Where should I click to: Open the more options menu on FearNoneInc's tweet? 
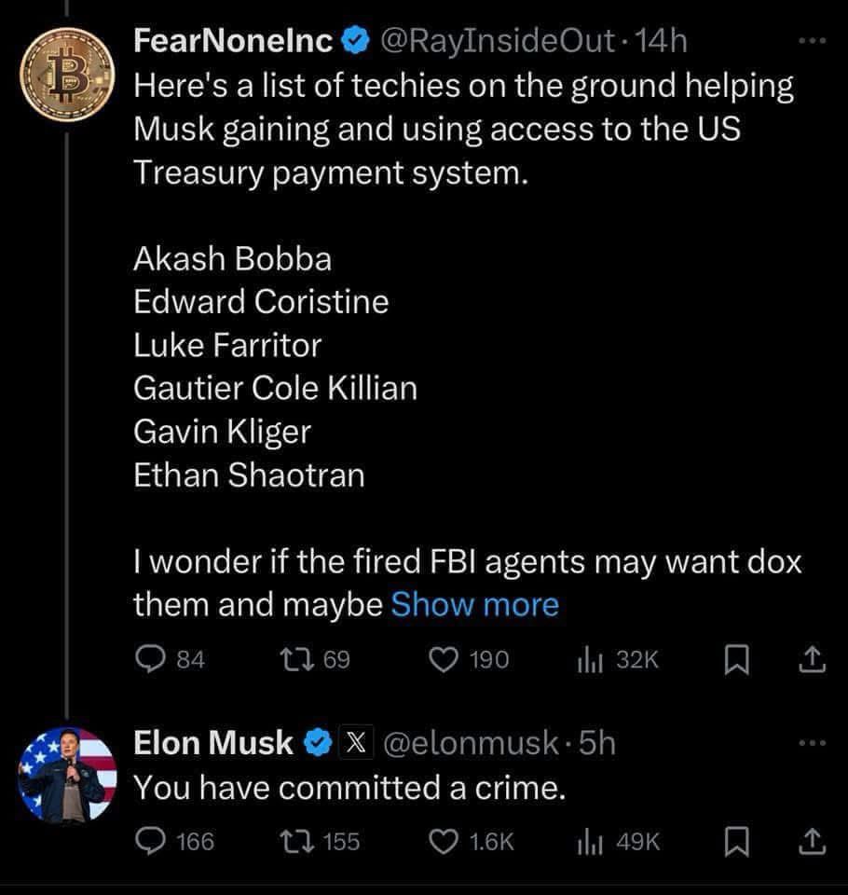pos(812,40)
